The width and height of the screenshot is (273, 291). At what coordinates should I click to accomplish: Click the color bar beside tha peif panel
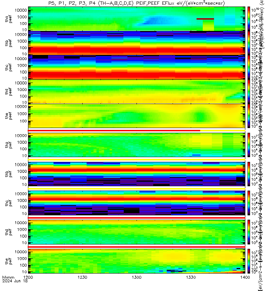[249, 145]
